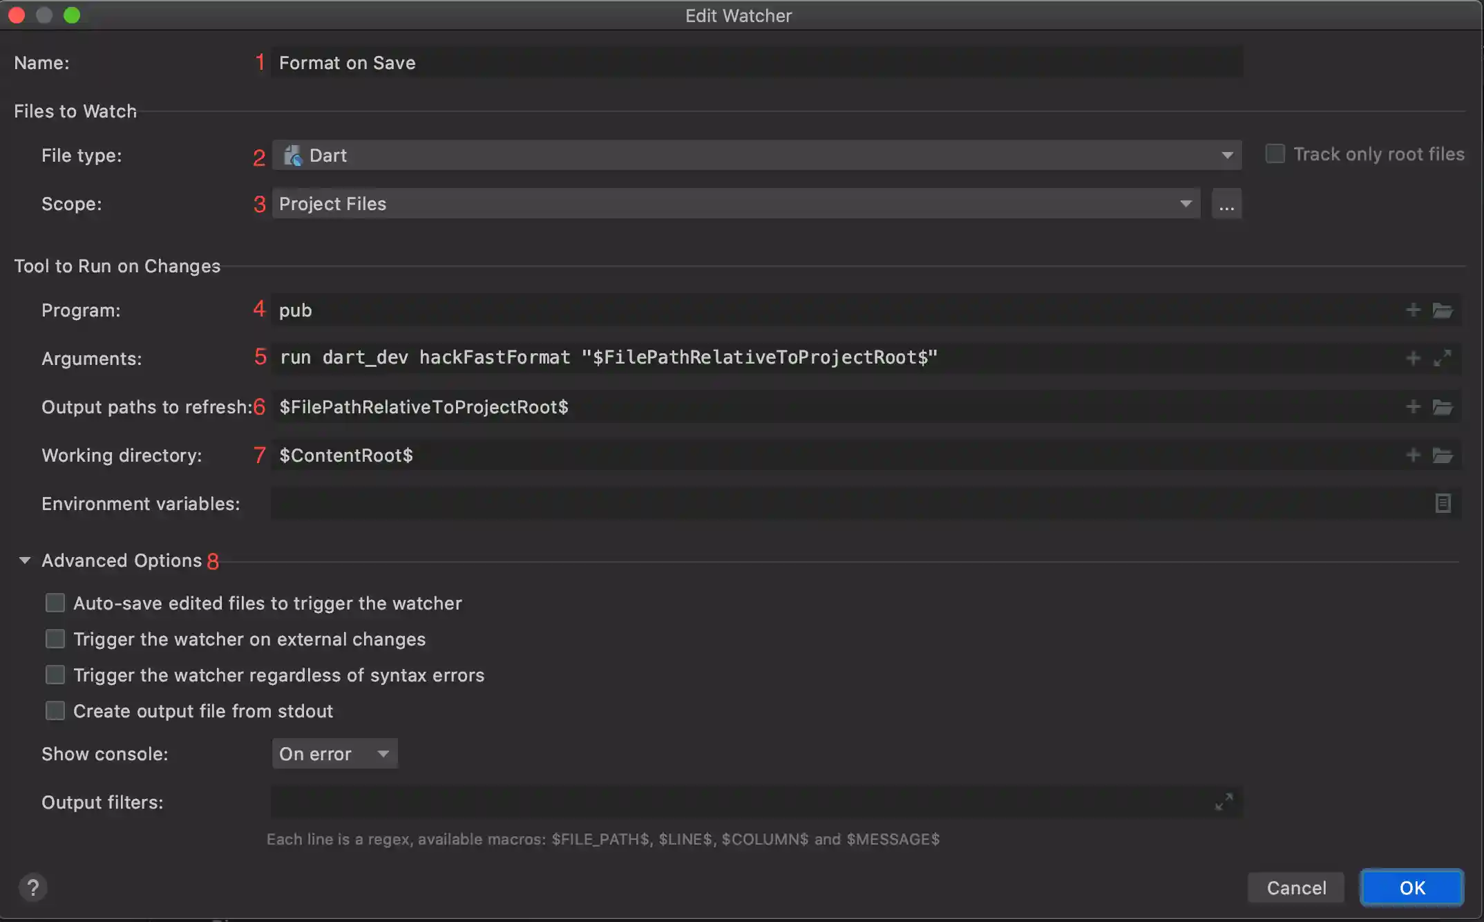Viewport: 1484px width, 922px height.
Task: Check Create output file from stdout
Action: pyautogui.click(x=55, y=711)
